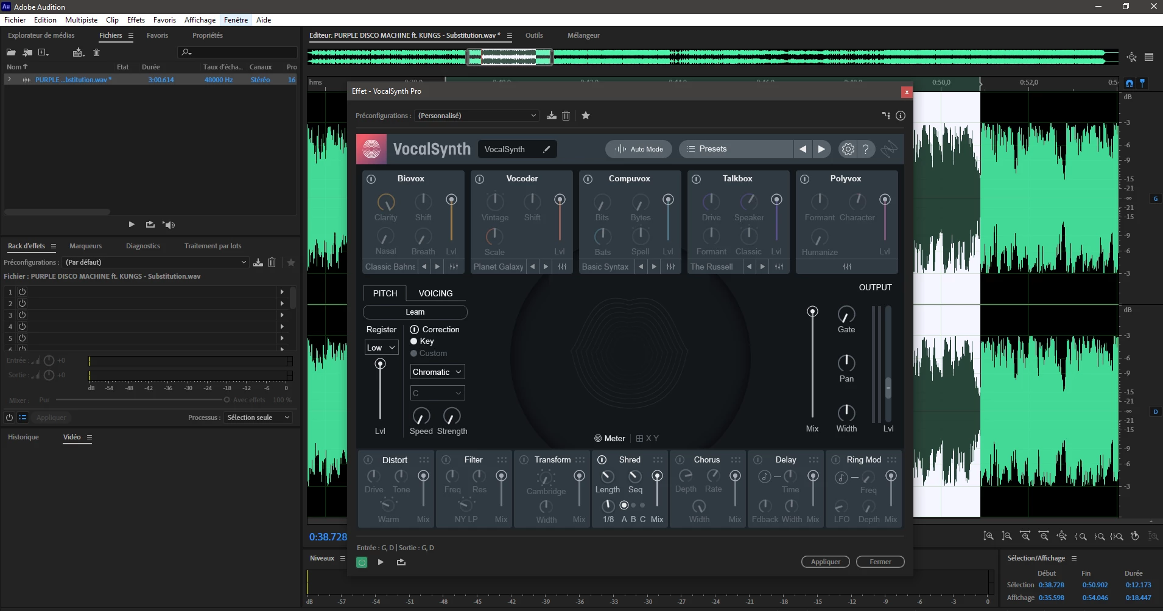Expand effect slot 1 arrow in rack

tap(282, 292)
